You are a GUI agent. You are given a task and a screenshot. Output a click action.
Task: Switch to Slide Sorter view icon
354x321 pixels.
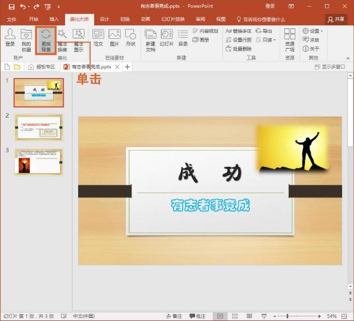(x=235, y=316)
